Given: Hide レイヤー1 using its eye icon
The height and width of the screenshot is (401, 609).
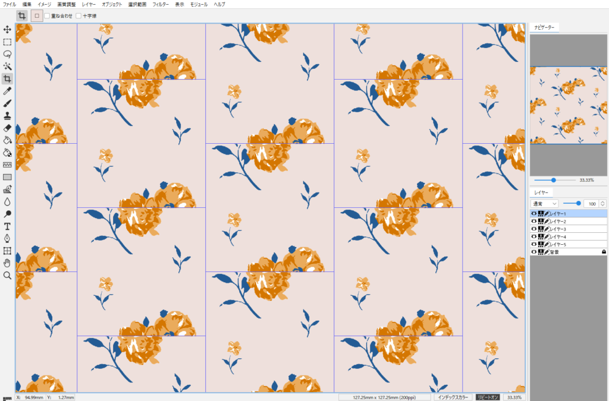Looking at the screenshot, I should tap(534, 214).
